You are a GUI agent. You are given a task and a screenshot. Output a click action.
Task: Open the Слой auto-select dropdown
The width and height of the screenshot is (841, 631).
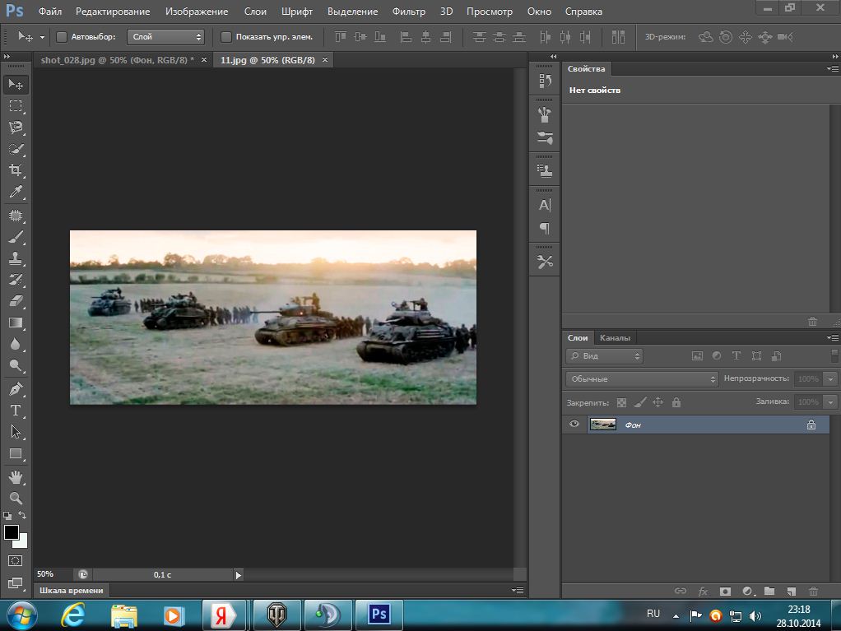(x=165, y=37)
